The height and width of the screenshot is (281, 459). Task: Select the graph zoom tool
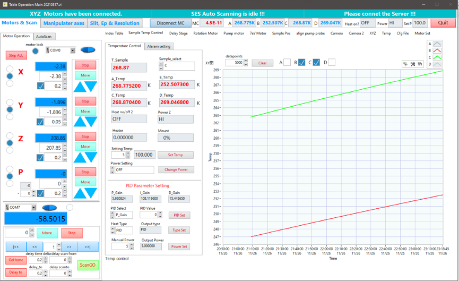[x=413, y=64]
